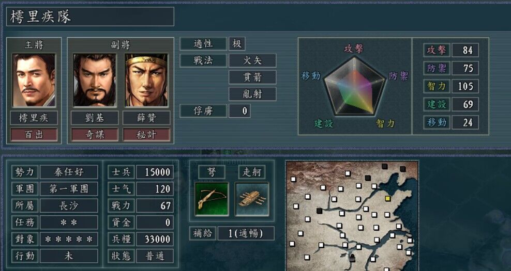Click the yellow city marker on the map

pyautogui.click(x=387, y=198)
